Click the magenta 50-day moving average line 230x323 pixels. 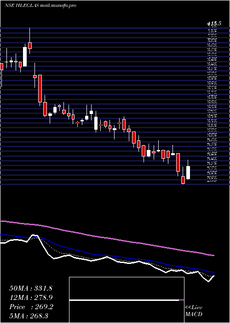(107, 238)
